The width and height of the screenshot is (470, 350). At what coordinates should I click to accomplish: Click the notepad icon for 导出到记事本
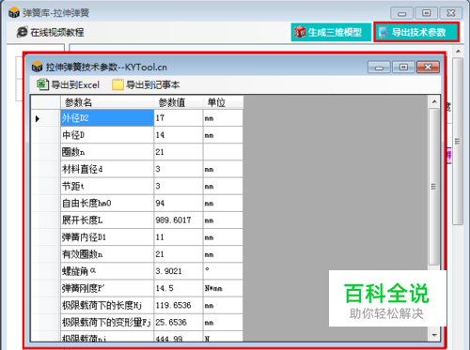[117, 84]
